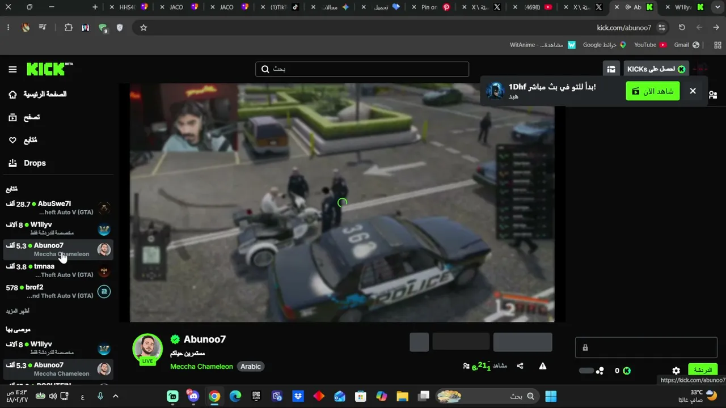
Task: Toggle the switch in the chat footer
Action: click(x=586, y=371)
